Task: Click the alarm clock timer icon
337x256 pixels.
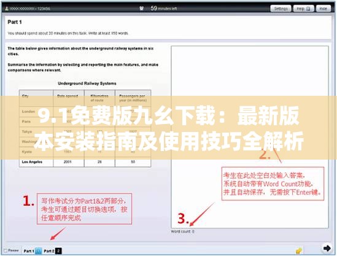Action: 141,8
